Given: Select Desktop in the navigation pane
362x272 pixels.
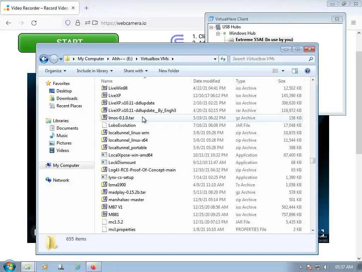Looking at the screenshot, I should (x=64, y=91).
